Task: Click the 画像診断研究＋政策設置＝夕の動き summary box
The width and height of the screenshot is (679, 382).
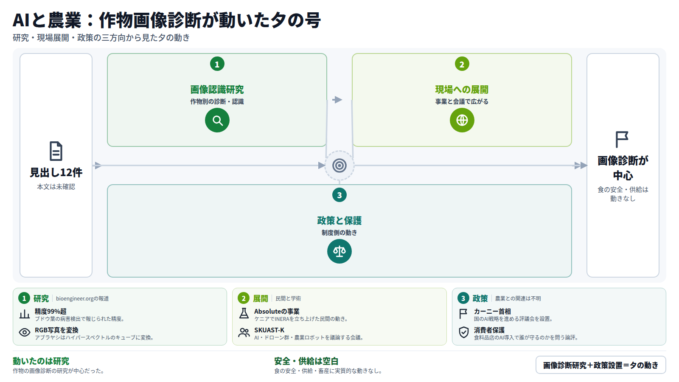Action: click(x=601, y=365)
